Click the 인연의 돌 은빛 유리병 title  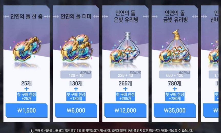point(125,16)
